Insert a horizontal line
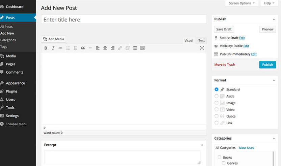The width and height of the screenshot is (281, 166). point(90,48)
